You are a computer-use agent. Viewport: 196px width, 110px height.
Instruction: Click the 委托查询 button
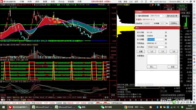click(182, 9)
